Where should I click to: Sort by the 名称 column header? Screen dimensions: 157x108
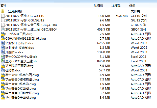pyautogui.click(x=4, y=5)
